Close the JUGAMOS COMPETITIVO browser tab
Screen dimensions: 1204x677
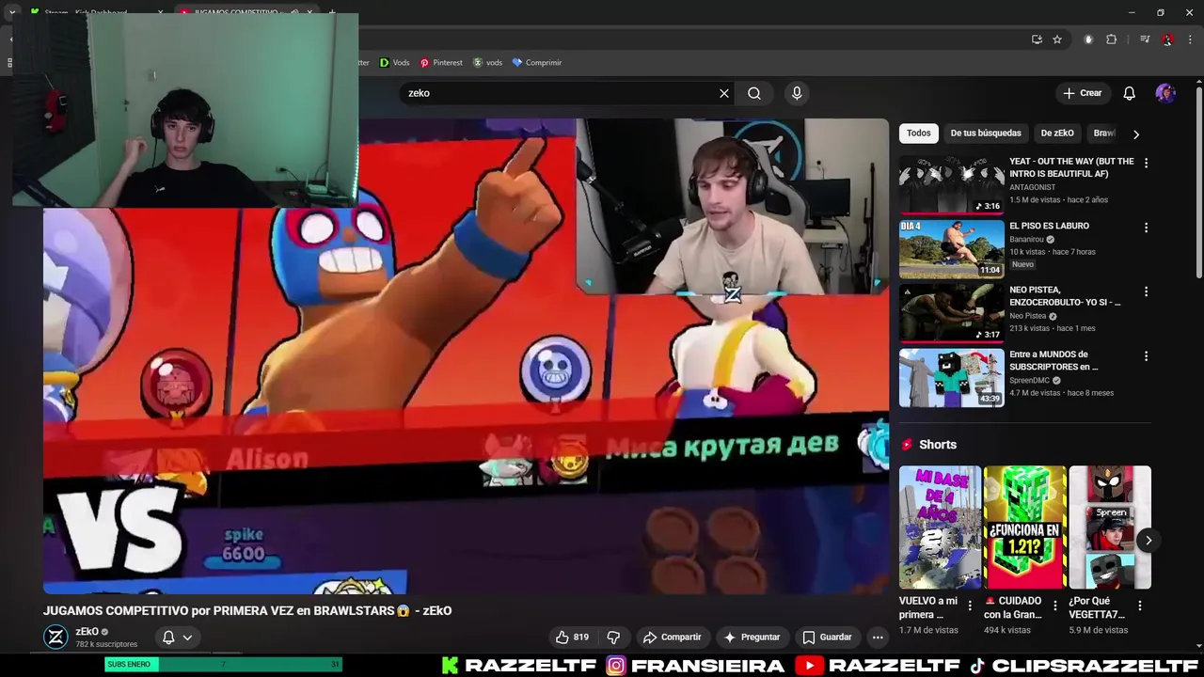click(x=309, y=13)
